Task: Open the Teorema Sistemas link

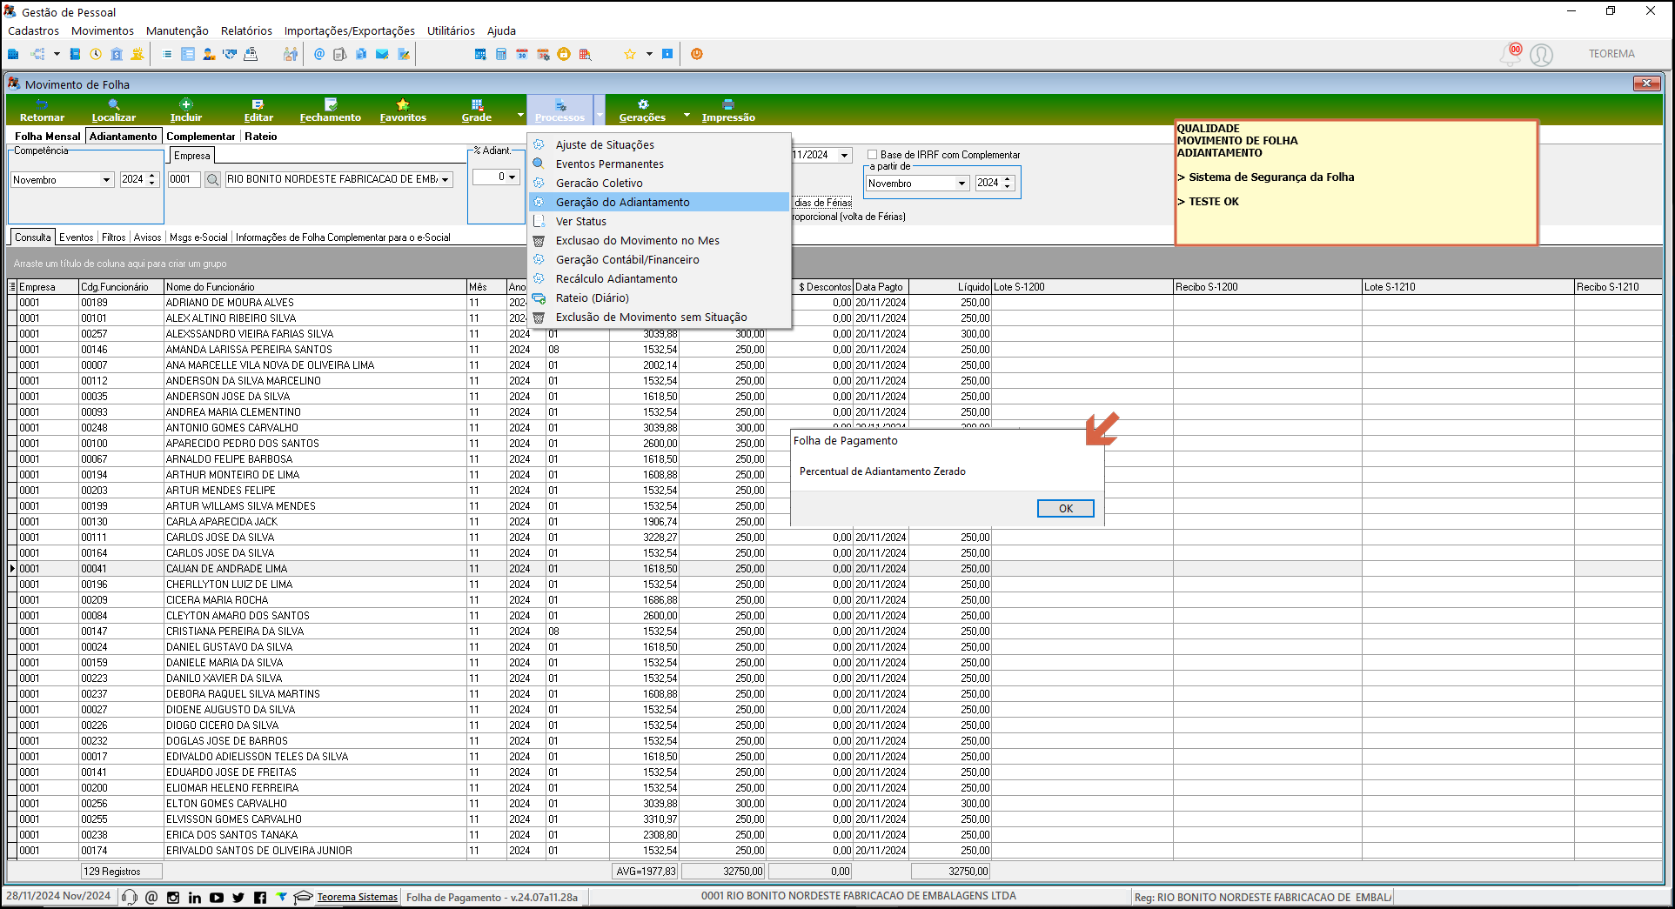Action: pyautogui.click(x=357, y=897)
